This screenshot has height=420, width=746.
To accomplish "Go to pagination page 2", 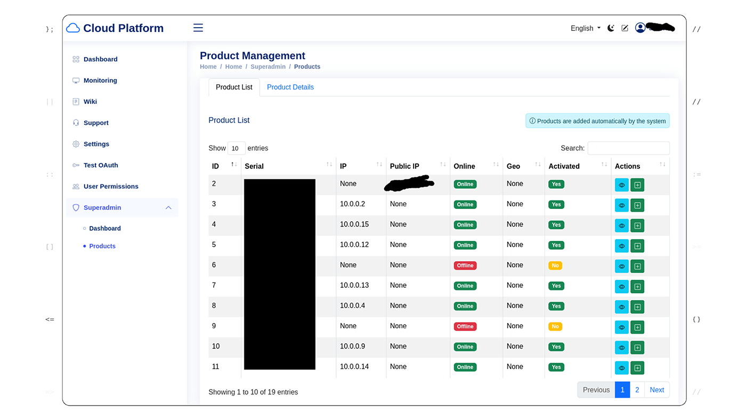I will click(x=637, y=390).
